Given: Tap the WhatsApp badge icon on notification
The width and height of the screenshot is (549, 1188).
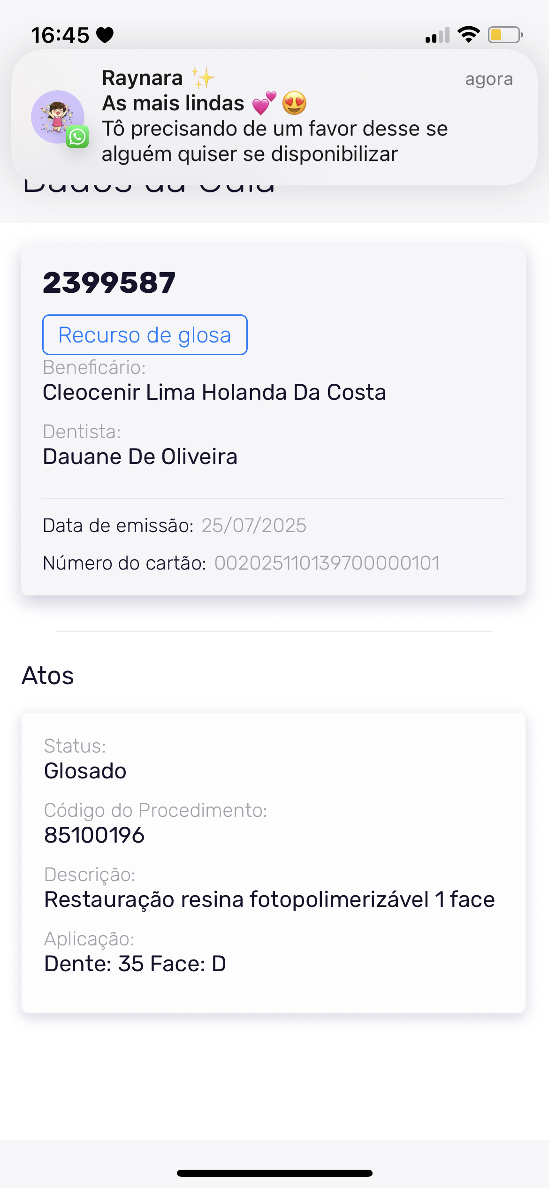Looking at the screenshot, I should point(77,137).
